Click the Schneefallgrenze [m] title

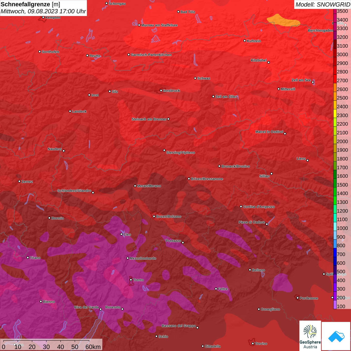click(30, 4)
